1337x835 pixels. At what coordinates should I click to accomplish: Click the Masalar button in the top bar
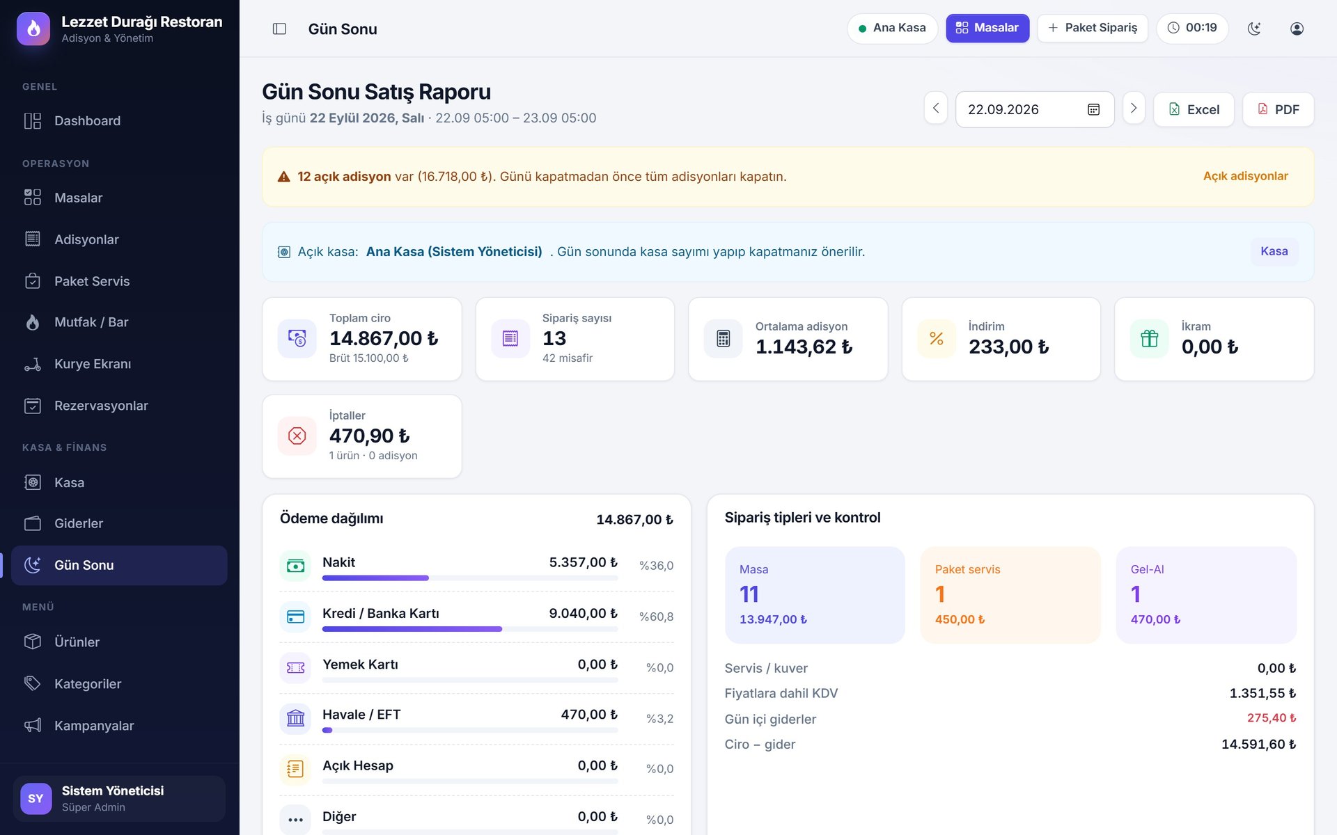987,29
